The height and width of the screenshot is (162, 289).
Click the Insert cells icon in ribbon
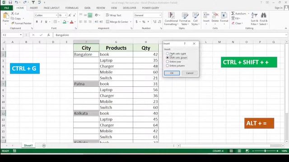206,15
